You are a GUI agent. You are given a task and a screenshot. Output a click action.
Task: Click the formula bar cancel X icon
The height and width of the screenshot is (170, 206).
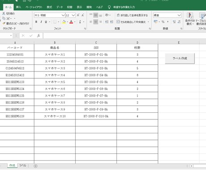[x=23, y=36]
